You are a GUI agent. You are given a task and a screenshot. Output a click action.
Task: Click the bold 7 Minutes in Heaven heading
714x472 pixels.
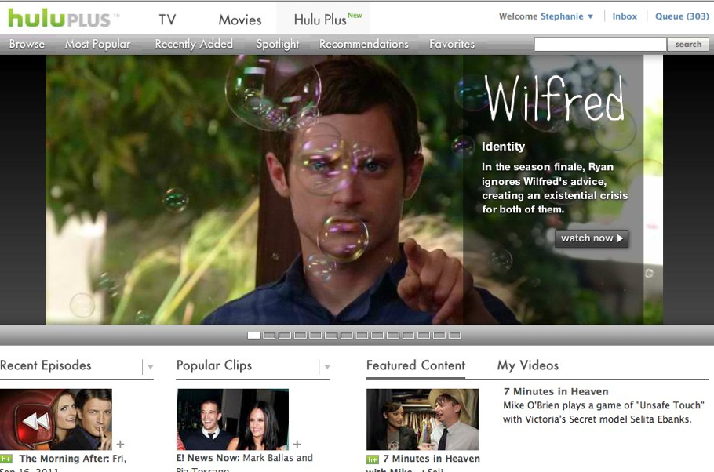[556, 391]
